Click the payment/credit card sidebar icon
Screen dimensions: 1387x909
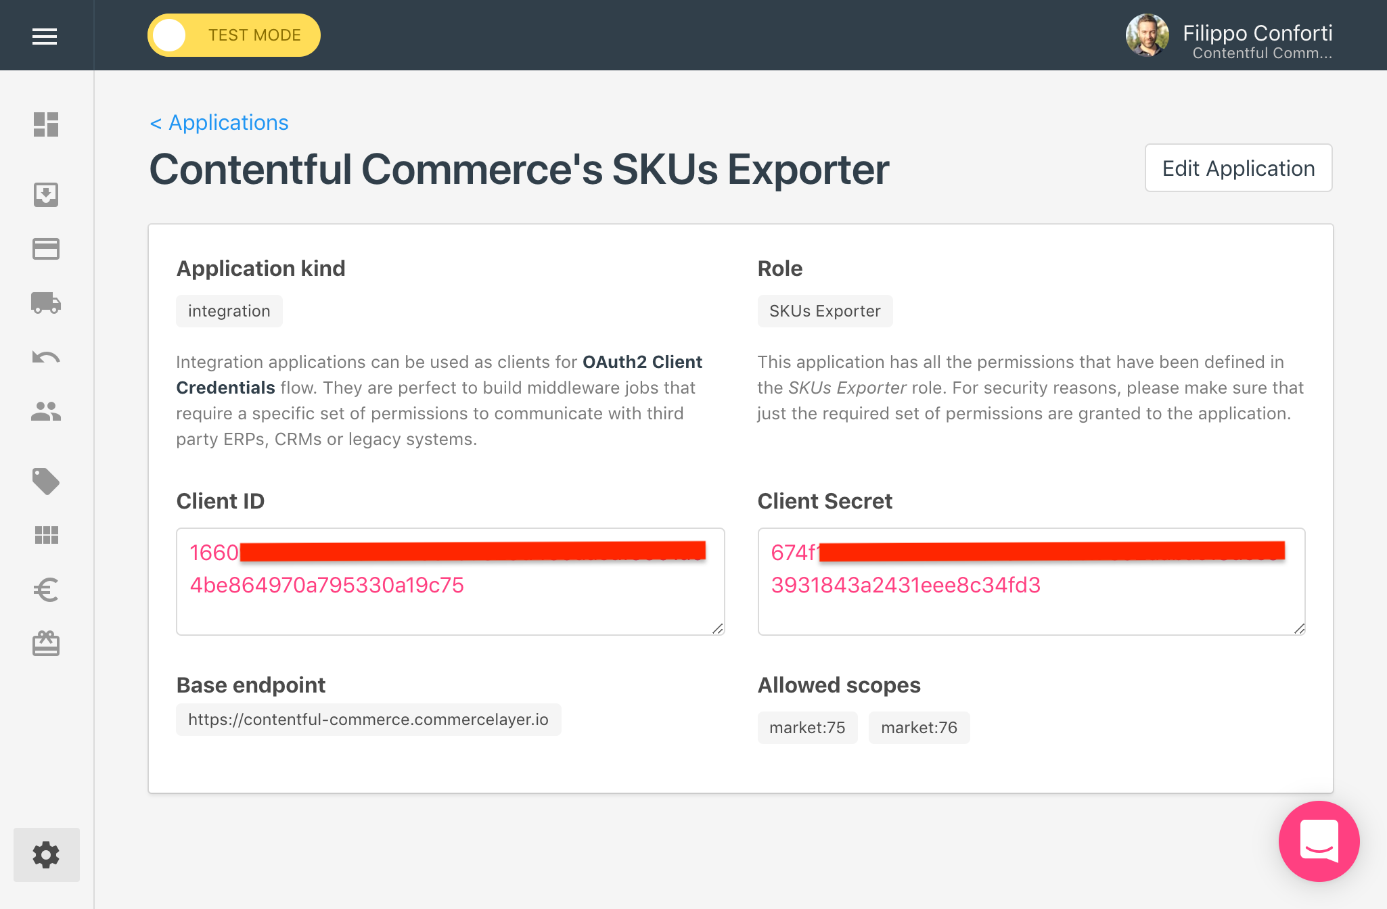45,249
